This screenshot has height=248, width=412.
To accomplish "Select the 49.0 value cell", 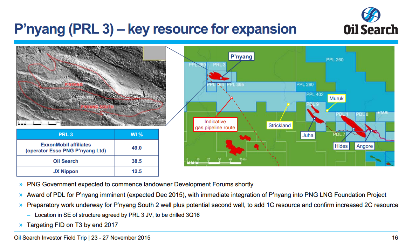I will point(137,148).
